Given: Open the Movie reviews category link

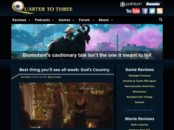Looking at the screenshot, I should (x=54, y=77).
